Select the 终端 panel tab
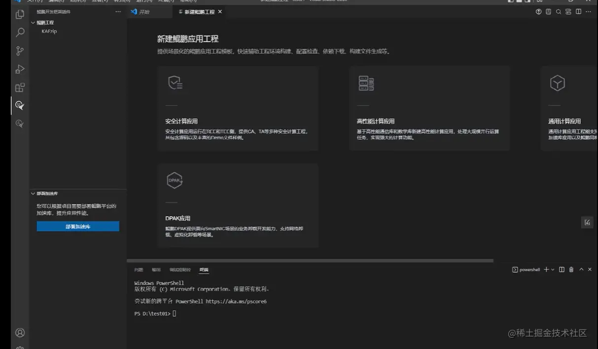 [x=204, y=270]
